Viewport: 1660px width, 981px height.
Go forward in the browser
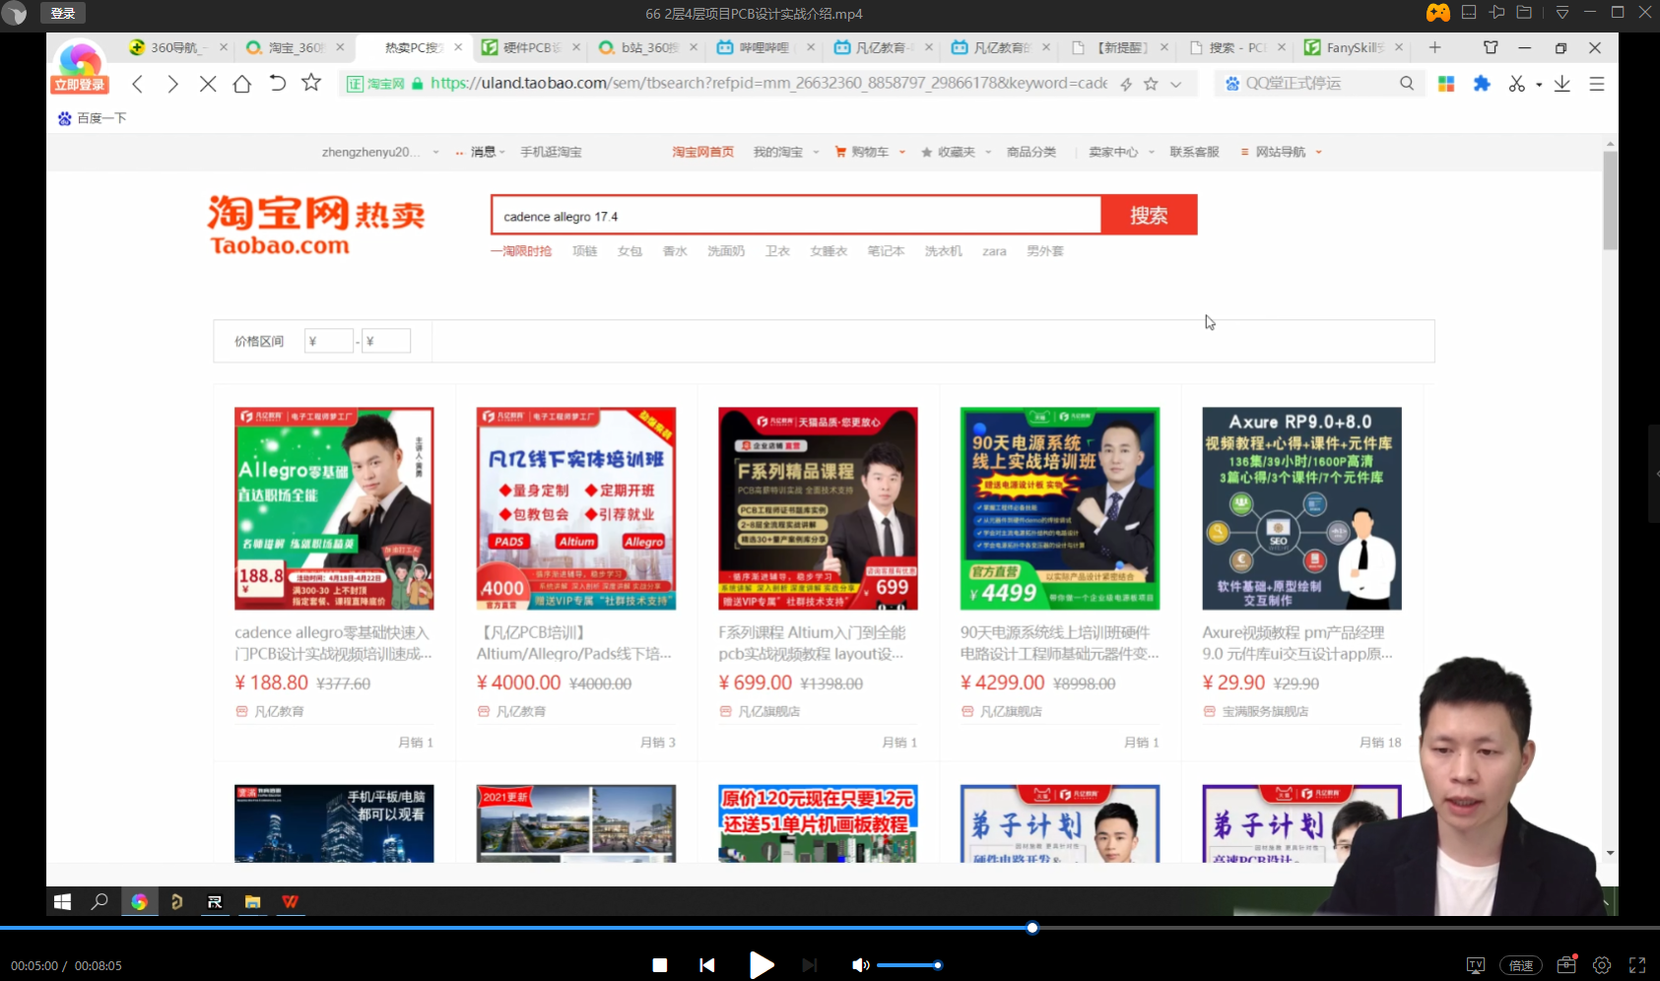pyautogui.click(x=172, y=84)
